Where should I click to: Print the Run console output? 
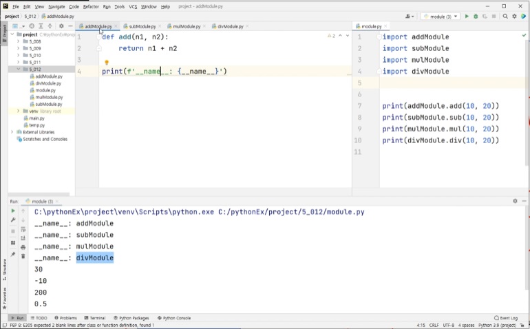pyautogui.click(x=23, y=247)
